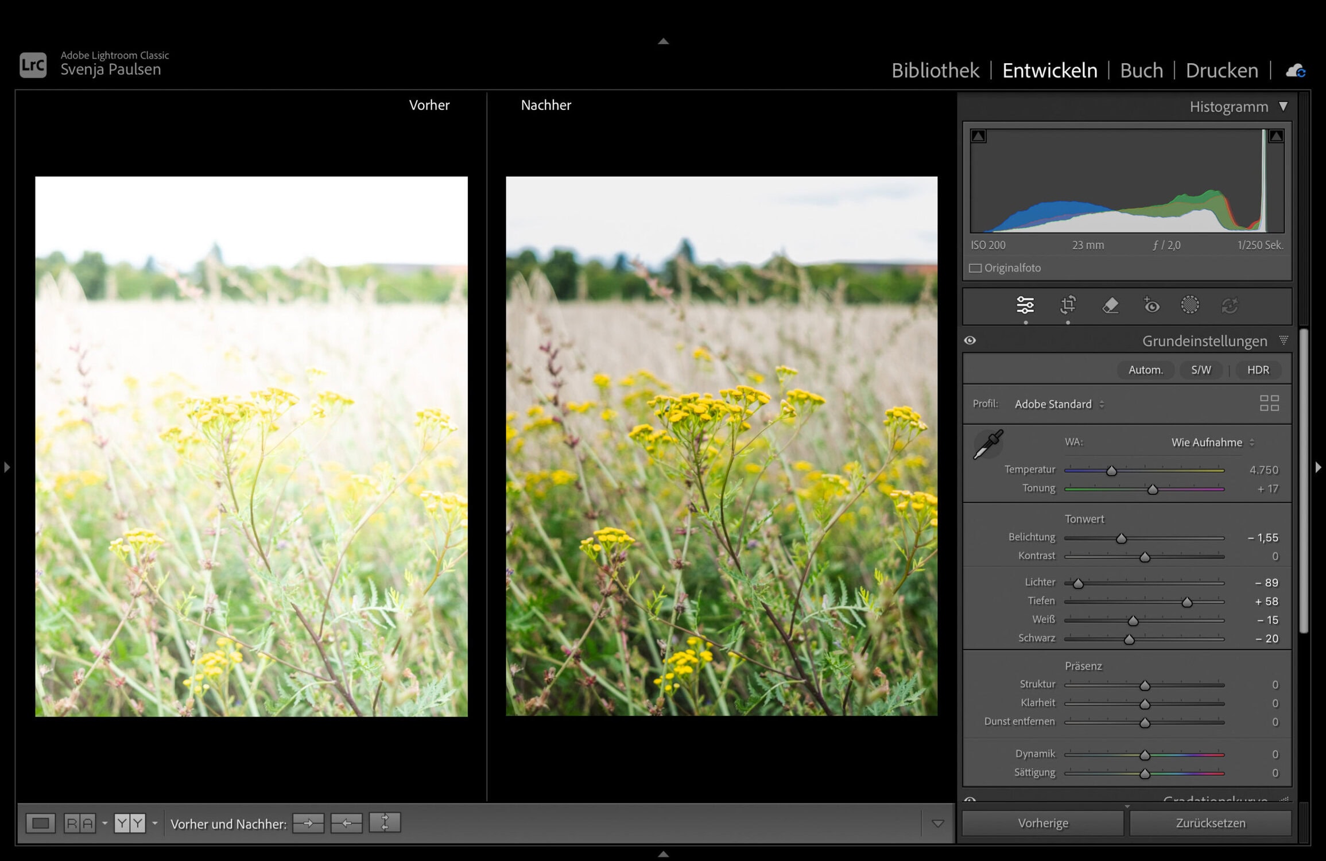Click the Autom. tone button
The image size is (1326, 861).
(x=1145, y=370)
